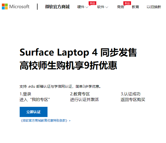Viewport: 166px width, 143px height.
Task: Open the 教育 navigation item
Action: [x=135, y=7]
